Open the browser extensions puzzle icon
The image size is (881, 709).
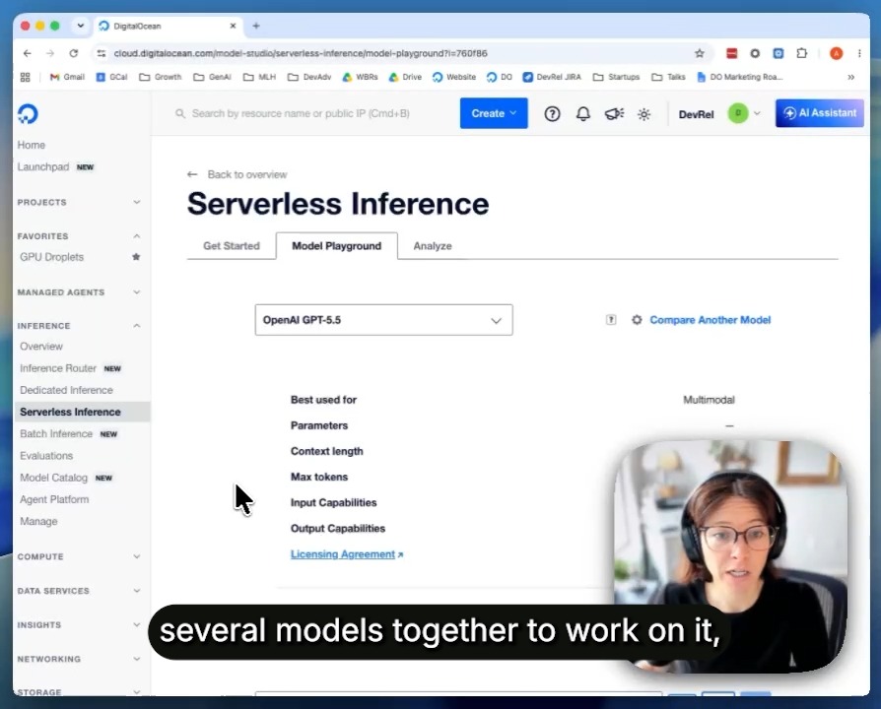tap(802, 53)
